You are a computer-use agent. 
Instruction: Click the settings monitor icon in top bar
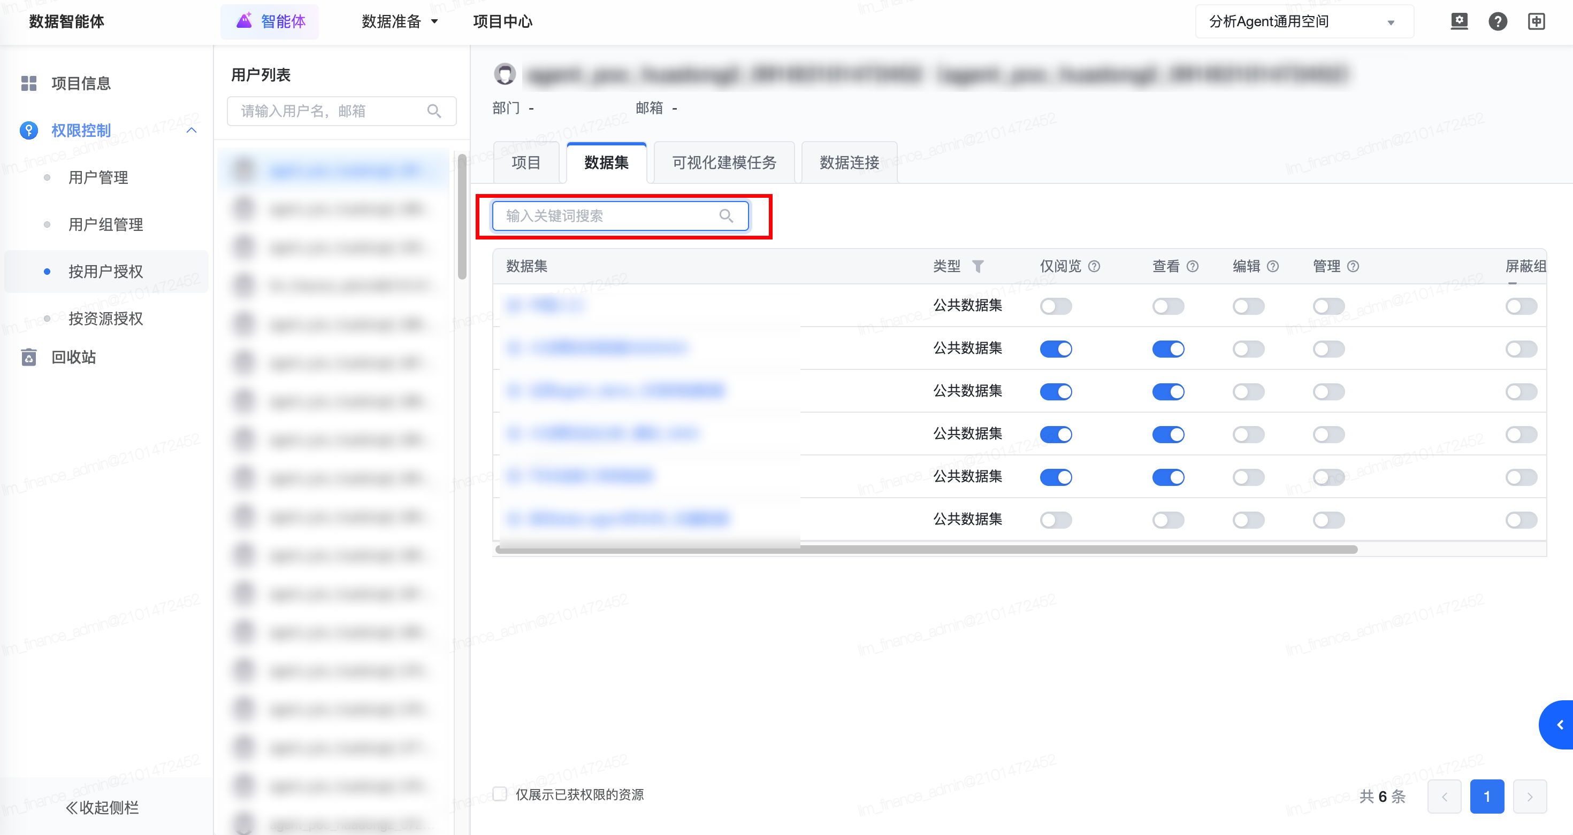point(1460,21)
